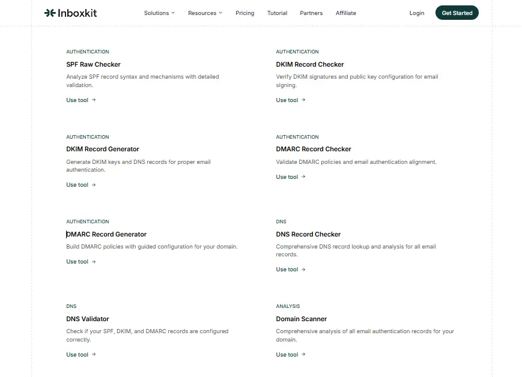Click the Login link

[x=417, y=13]
